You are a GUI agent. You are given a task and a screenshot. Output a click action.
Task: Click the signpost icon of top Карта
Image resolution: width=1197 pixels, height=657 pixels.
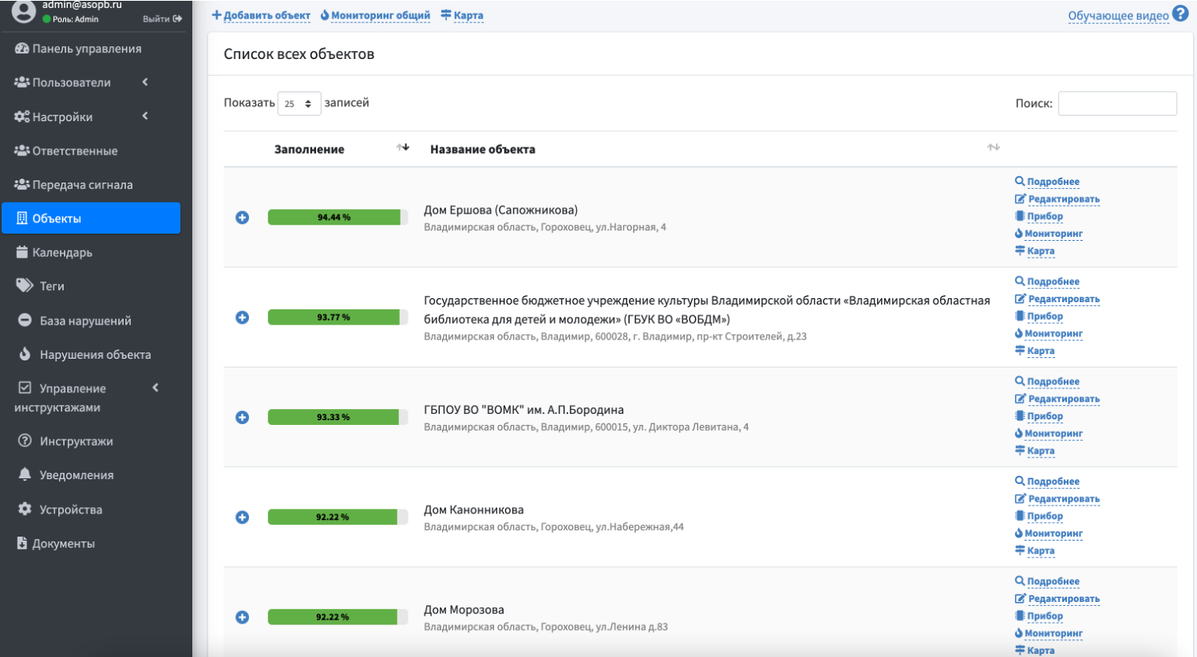pyautogui.click(x=446, y=15)
